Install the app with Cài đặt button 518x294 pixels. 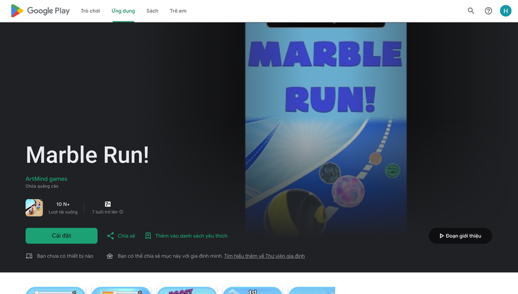62,236
